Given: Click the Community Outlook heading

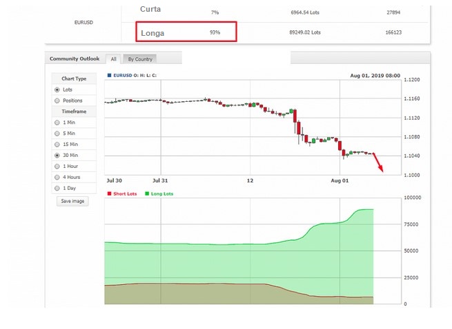Looking at the screenshot, I should (x=75, y=59).
